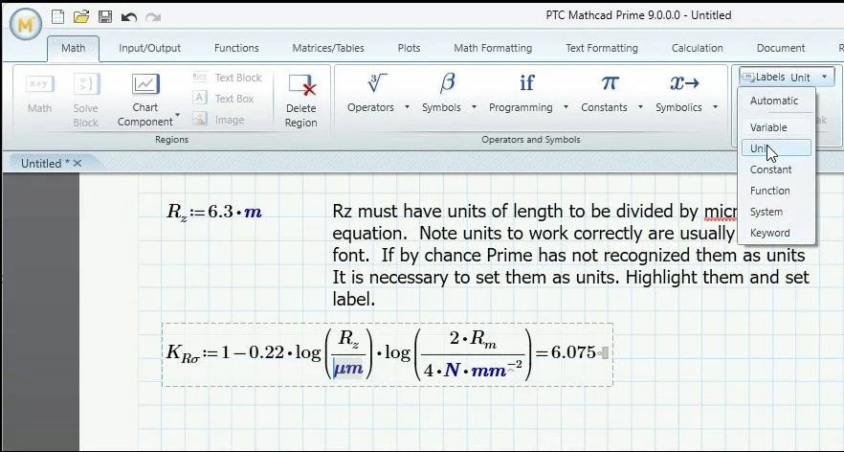Expand the Operators dropdown arrow
The image size is (844, 452).
(x=407, y=107)
